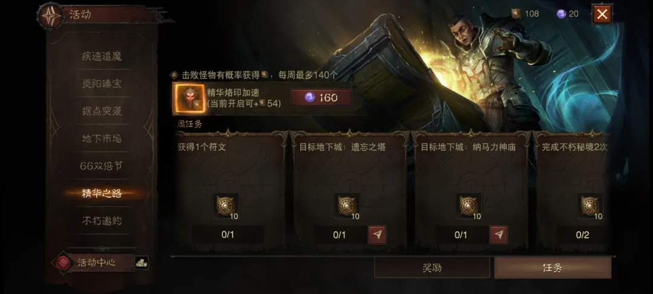This screenshot has width=653, height=294.
Task: Open the 66双倍节 activity
Action: tap(102, 166)
